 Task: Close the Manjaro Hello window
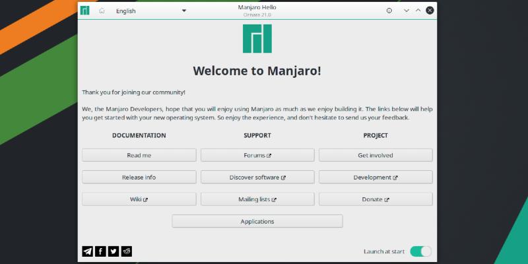click(430, 11)
